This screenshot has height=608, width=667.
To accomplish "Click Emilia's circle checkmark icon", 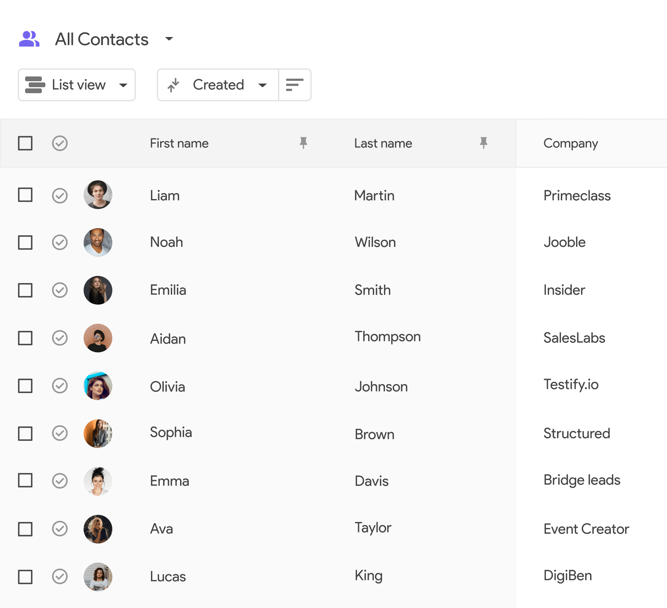I will 60,290.
